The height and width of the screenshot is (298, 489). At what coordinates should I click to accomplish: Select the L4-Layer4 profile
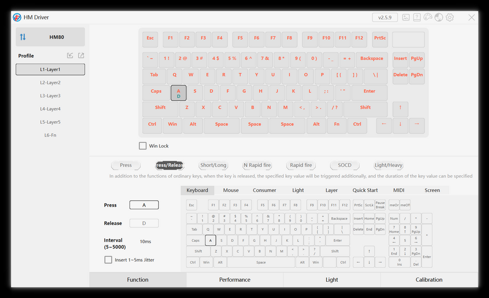[x=50, y=109]
